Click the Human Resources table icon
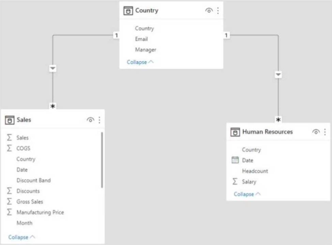332x245 pixels. tap(235, 132)
